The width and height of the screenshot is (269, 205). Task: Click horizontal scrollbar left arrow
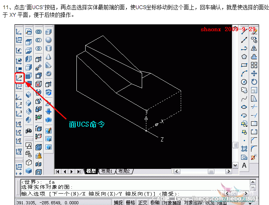click(x=177, y=172)
